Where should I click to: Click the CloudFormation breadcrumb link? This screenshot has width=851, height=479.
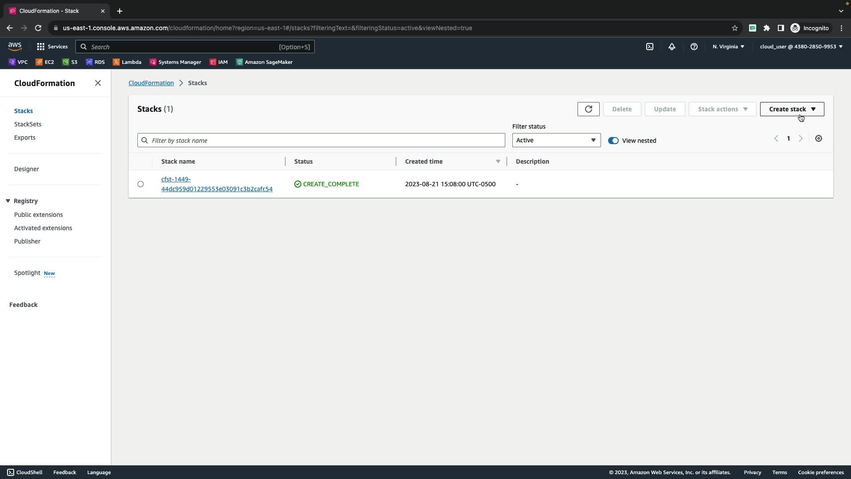[x=151, y=83]
